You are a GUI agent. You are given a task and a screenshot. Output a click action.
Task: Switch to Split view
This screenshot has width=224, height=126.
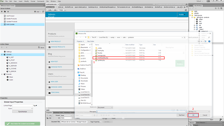coord(55,10)
